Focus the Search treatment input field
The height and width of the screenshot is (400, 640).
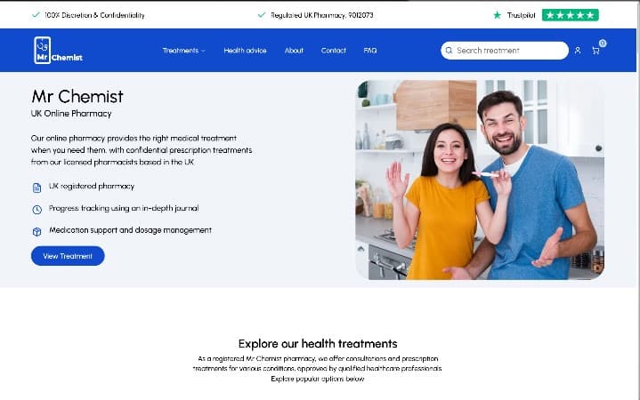(505, 51)
